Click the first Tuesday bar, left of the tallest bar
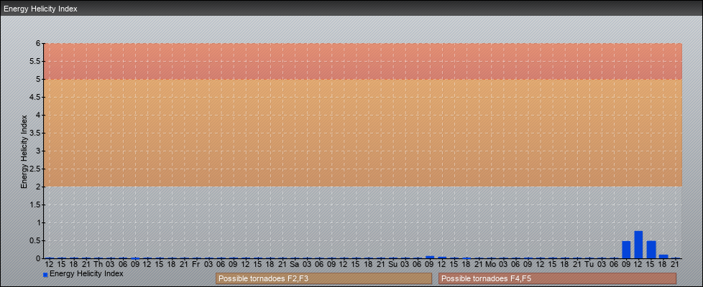The width and height of the screenshot is (703, 287). coord(626,250)
